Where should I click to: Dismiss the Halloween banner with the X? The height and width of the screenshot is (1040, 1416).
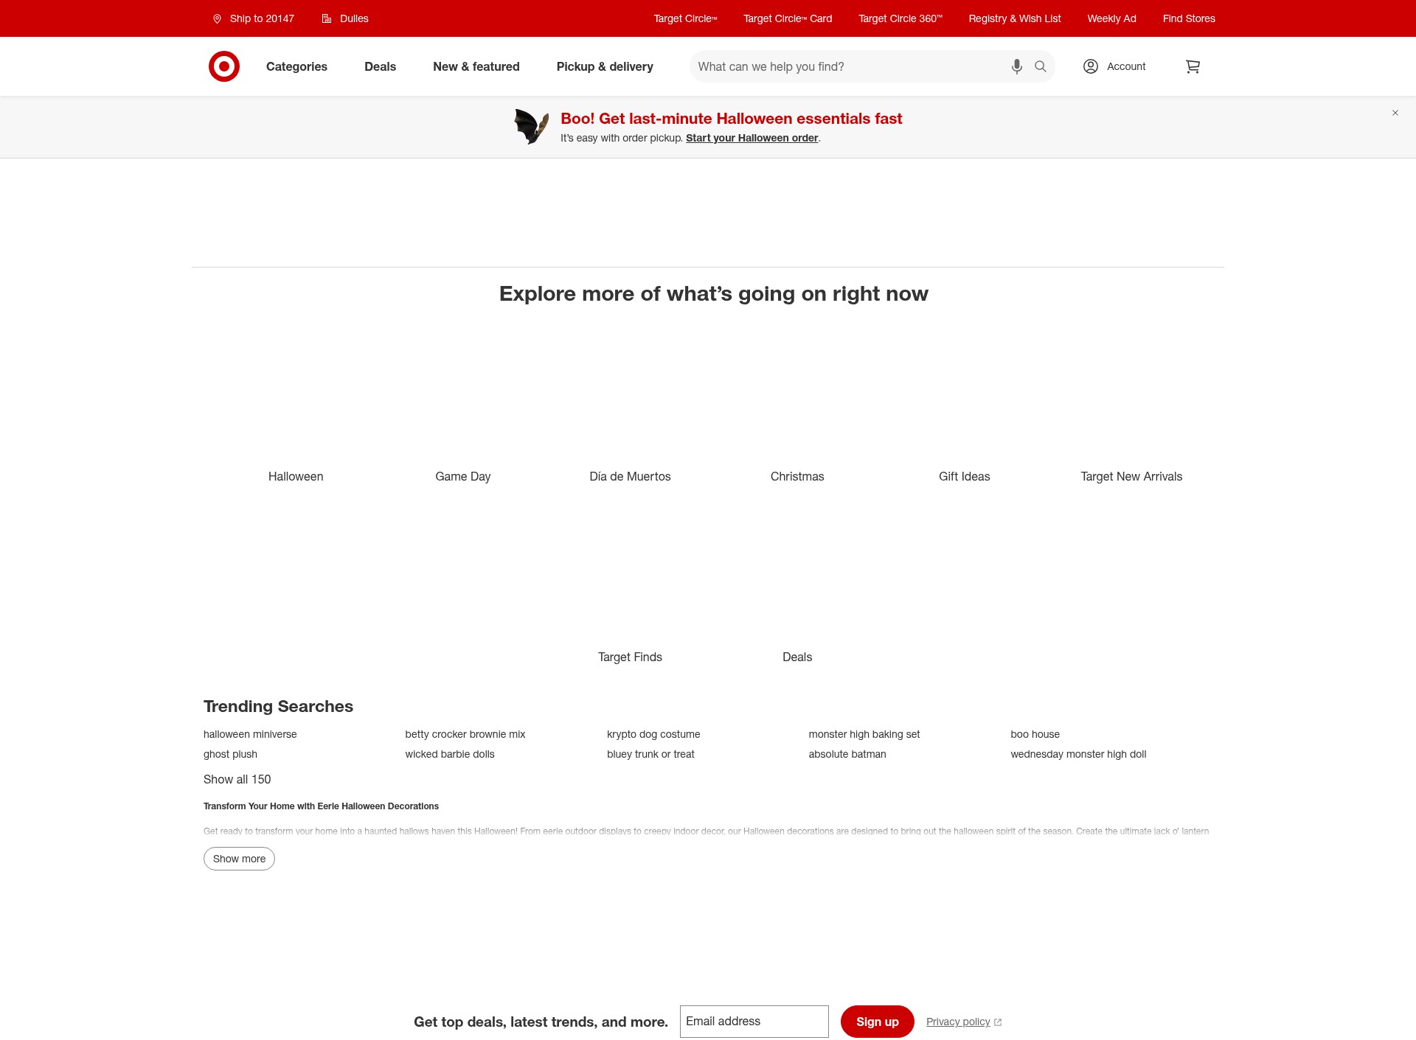pyautogui.click(x=1395, y=113)
